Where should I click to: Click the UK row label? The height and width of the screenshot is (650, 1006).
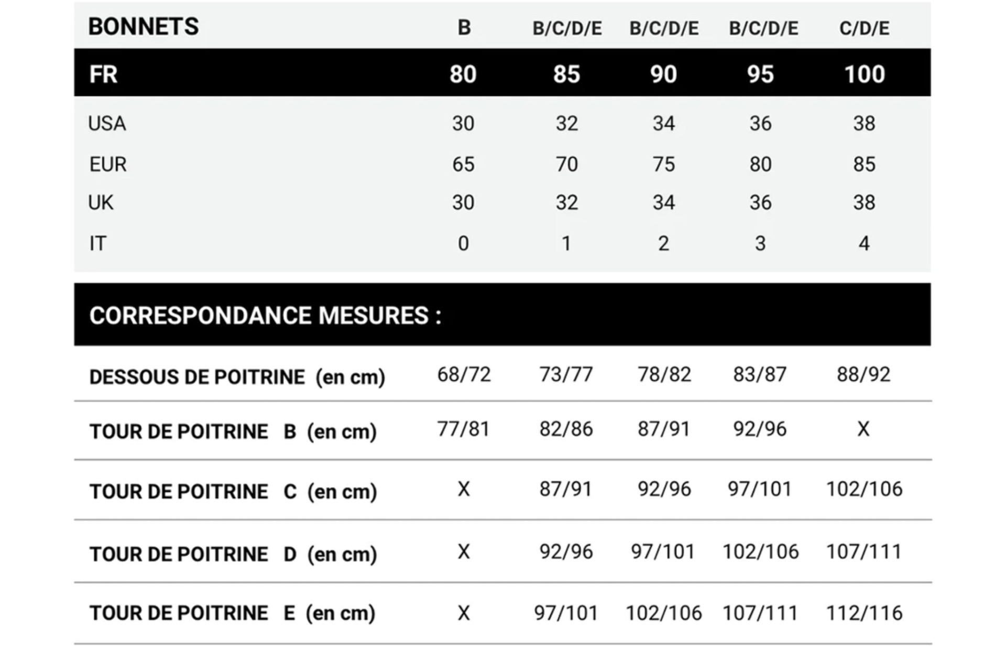101,203
